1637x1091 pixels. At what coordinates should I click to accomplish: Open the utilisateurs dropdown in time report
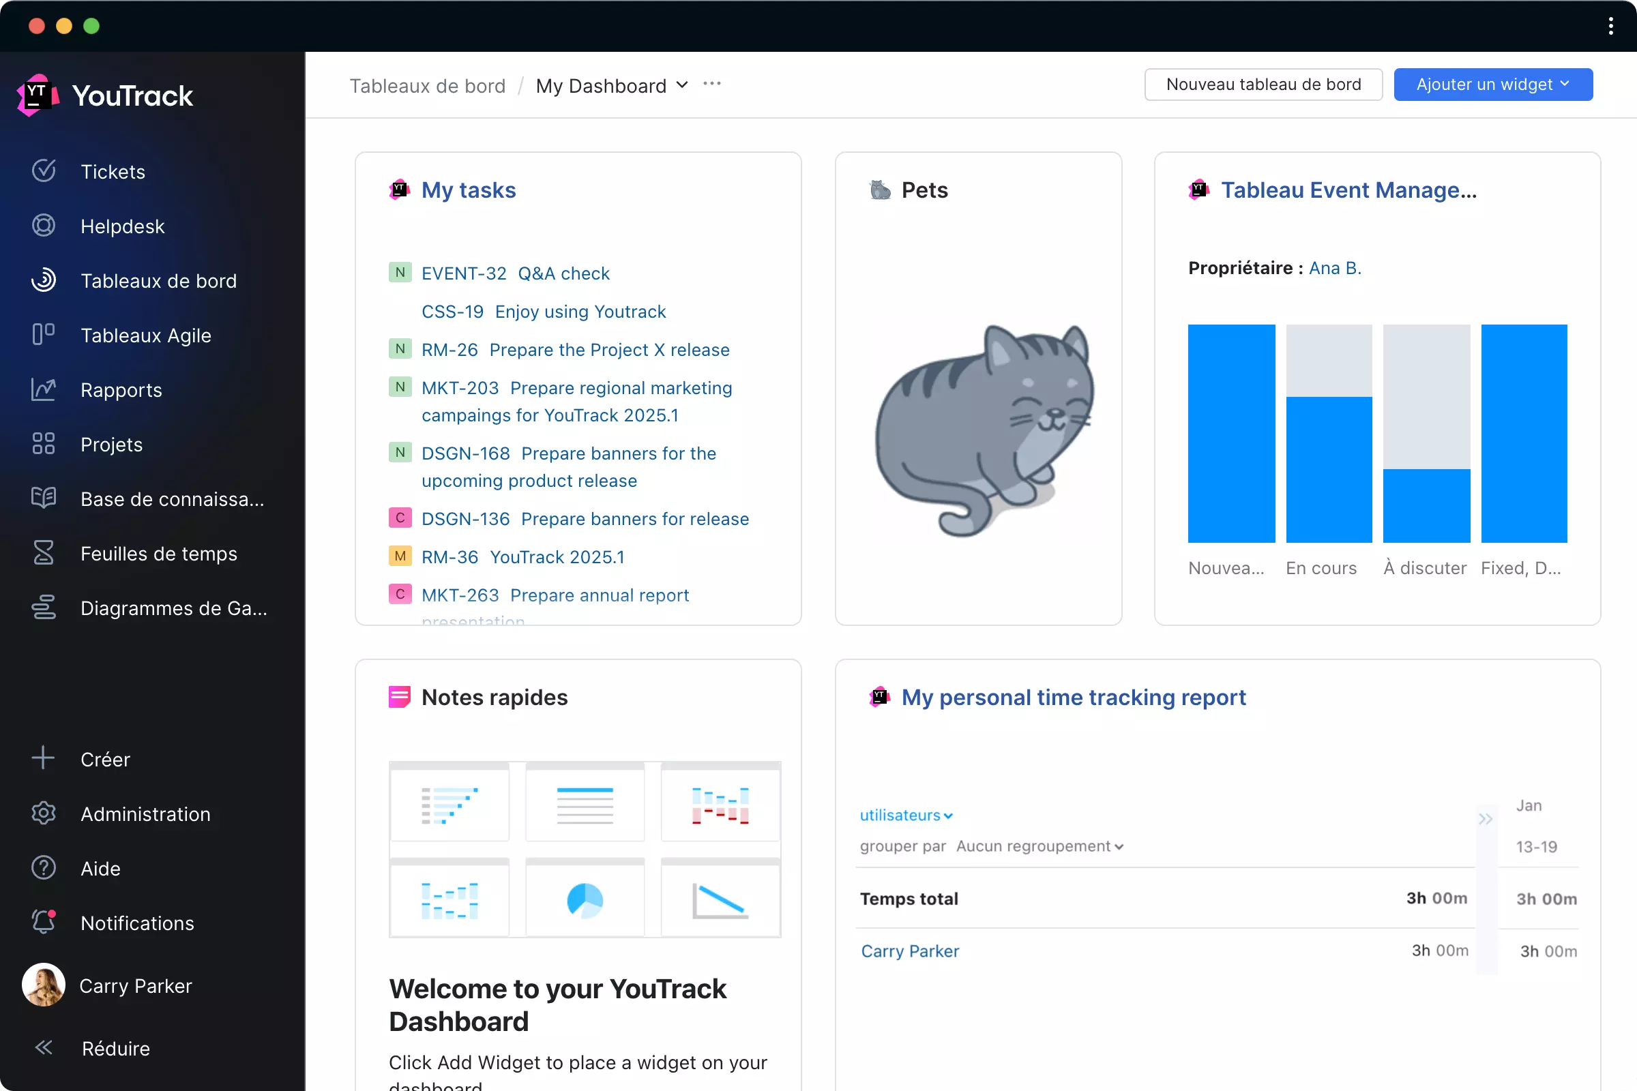coord(906,816)
